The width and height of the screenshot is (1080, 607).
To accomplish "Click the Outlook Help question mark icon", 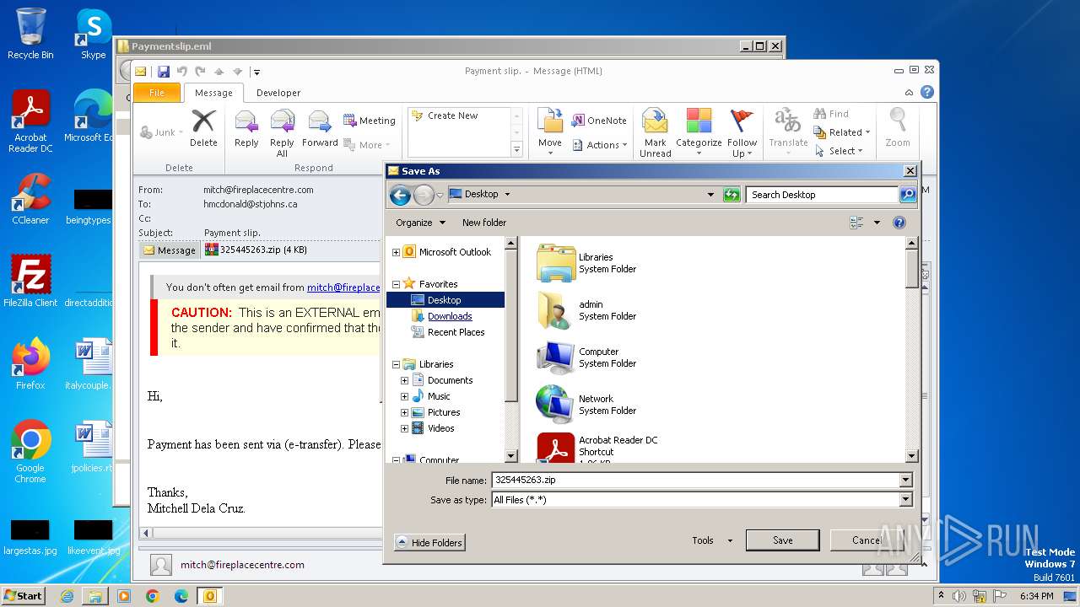I will pyautogui.click(x=927, y=92).
